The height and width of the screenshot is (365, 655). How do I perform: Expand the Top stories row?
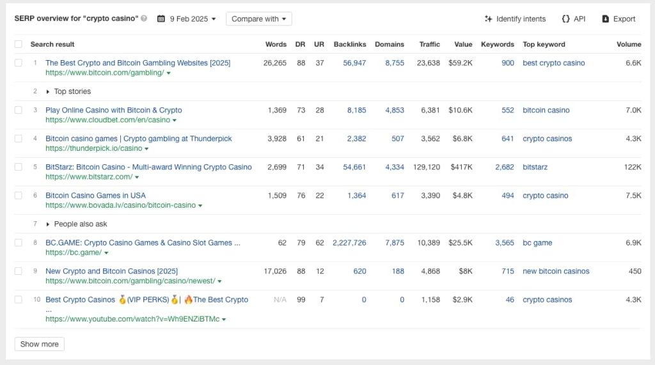coord(48,91)
